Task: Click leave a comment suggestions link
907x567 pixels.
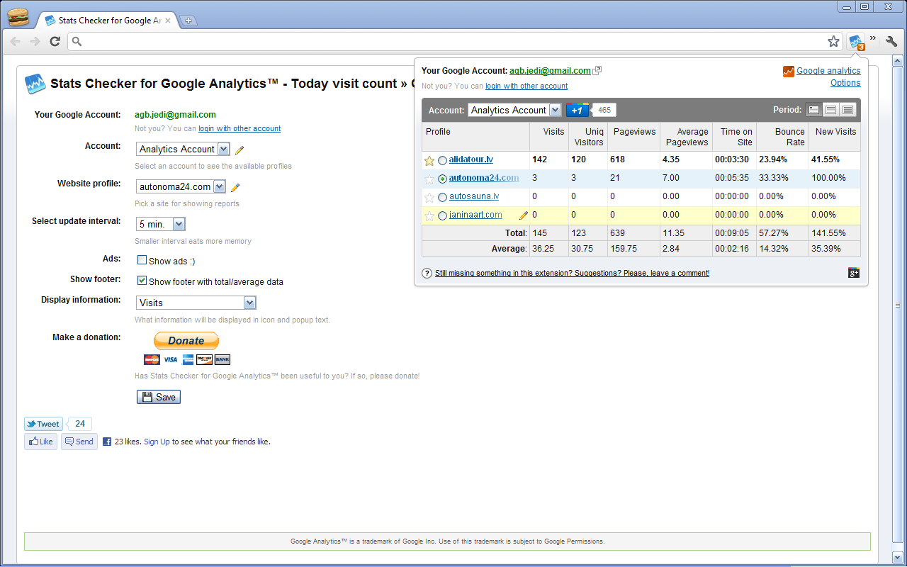Action: tap(572, 273)
